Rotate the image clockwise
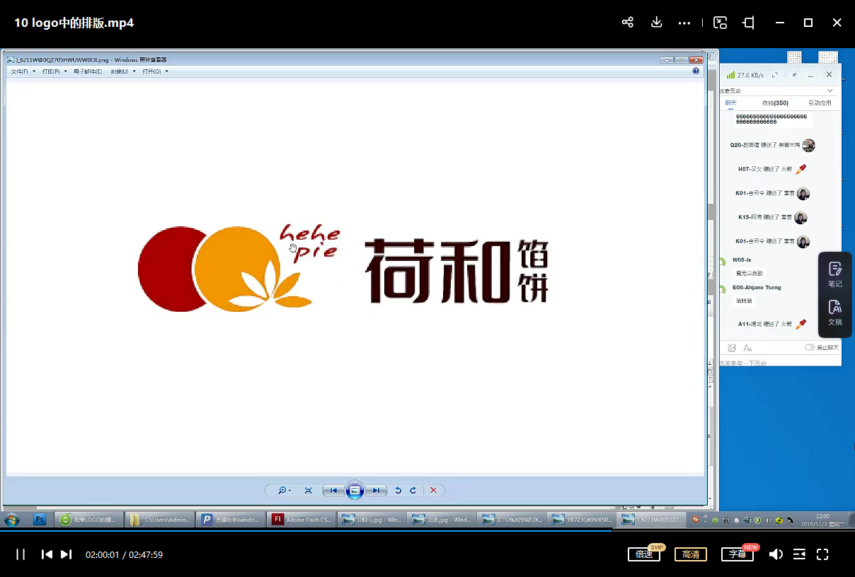This screenshot has height=577, width=855. [x=413, y=490]
